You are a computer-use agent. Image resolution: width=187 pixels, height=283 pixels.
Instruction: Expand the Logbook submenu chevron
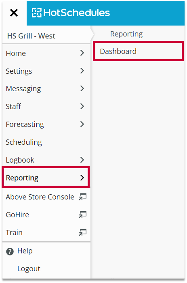(82, 160)
